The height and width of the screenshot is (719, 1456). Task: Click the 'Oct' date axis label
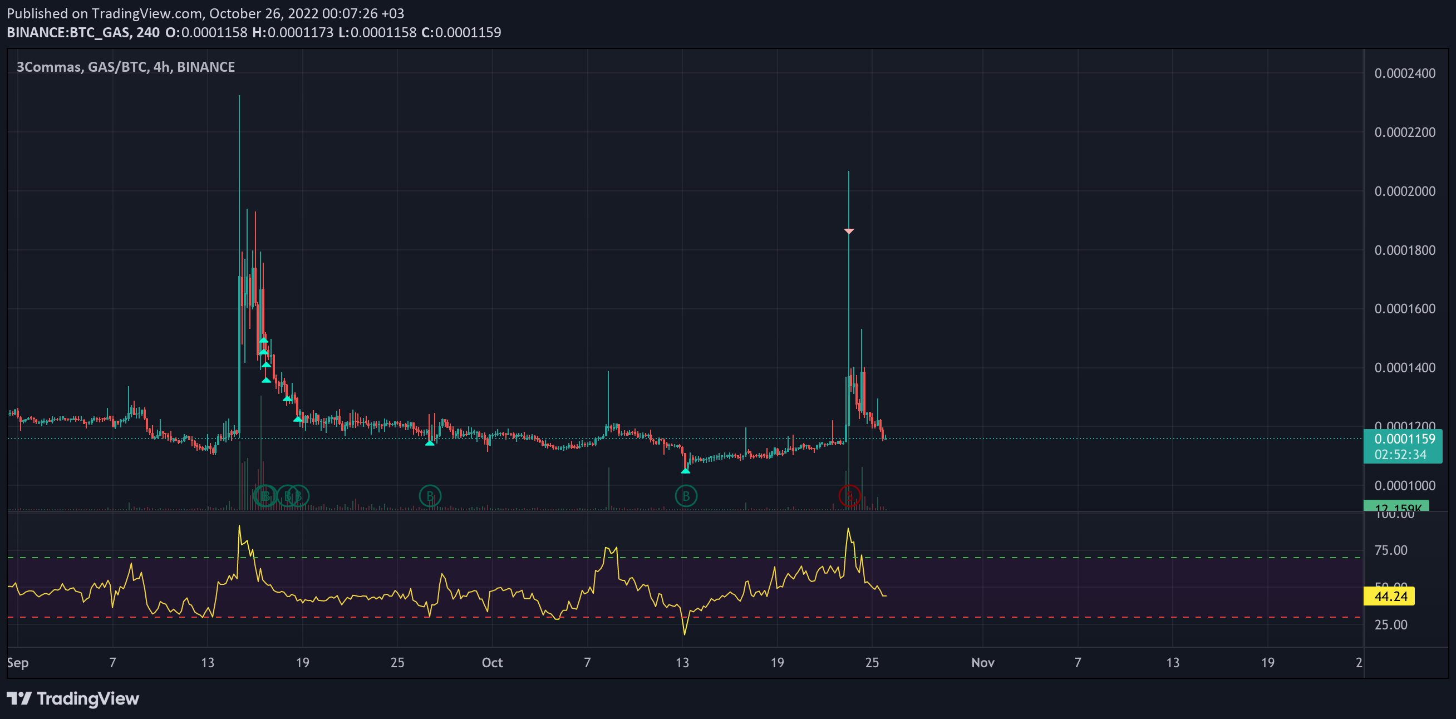[492, 662]
